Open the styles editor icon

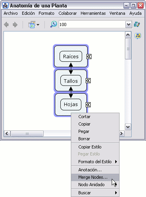[137, 24]
